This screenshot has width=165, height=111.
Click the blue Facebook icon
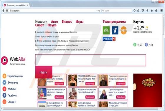tap(4, 95)
